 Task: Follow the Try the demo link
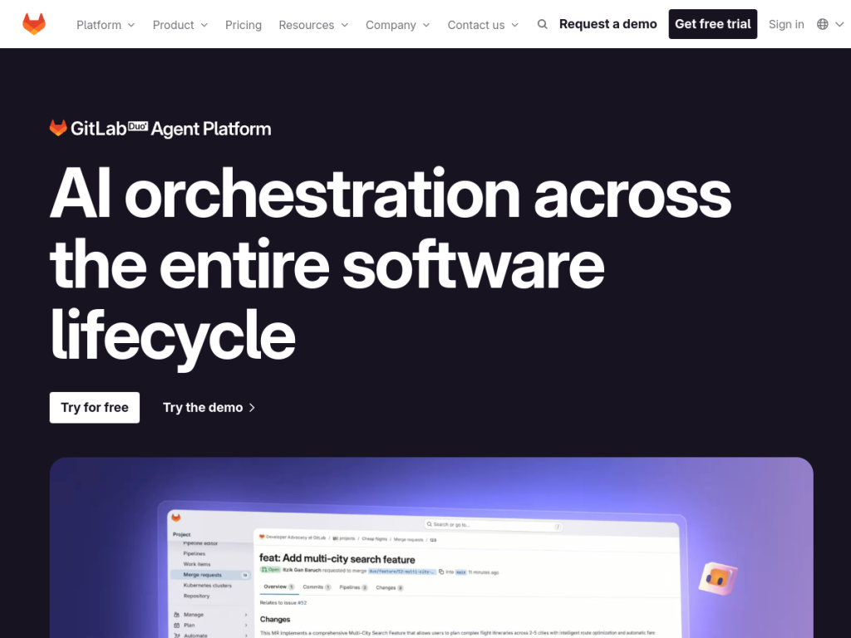point(209,407)
